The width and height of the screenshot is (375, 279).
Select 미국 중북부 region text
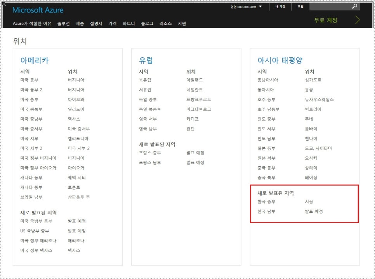pos(31,109)
